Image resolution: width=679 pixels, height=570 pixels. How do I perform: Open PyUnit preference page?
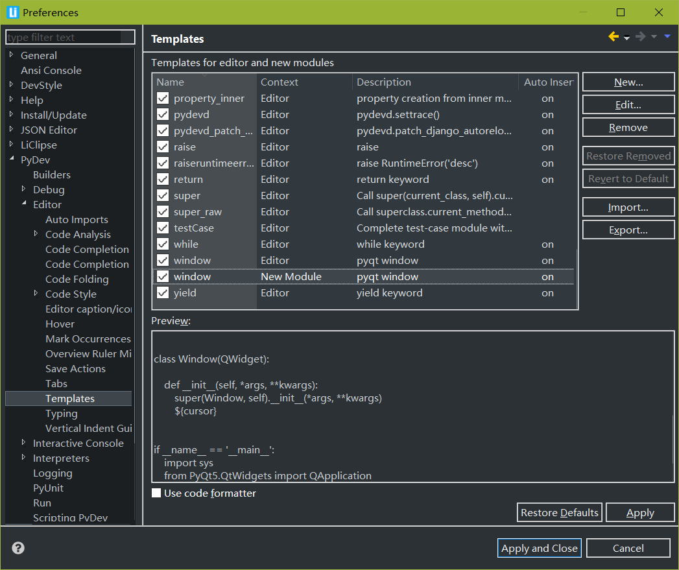click(48, 488)
